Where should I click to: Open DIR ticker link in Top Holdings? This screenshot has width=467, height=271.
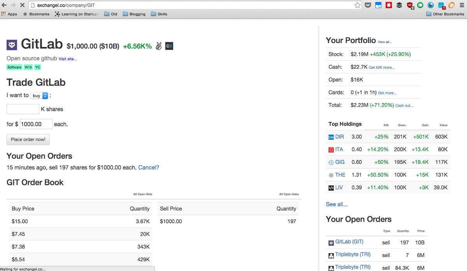pyautogui.click(x=340, y=137)
